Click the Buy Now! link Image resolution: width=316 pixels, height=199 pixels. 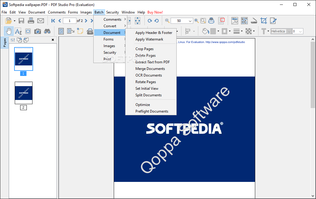(155, 12)
